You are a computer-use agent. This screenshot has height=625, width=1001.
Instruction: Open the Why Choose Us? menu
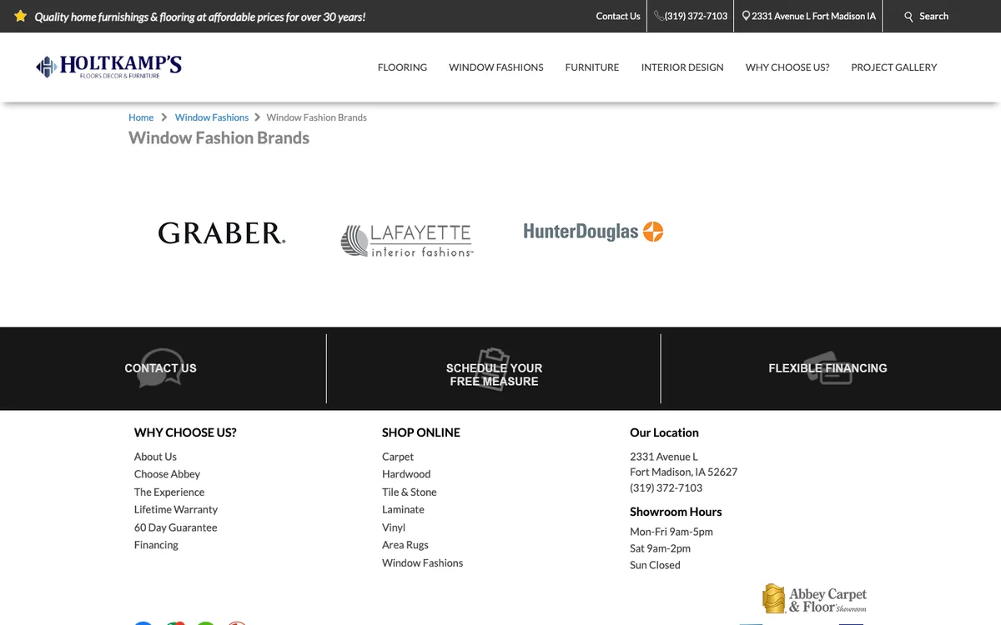click(x=787, y=67)
